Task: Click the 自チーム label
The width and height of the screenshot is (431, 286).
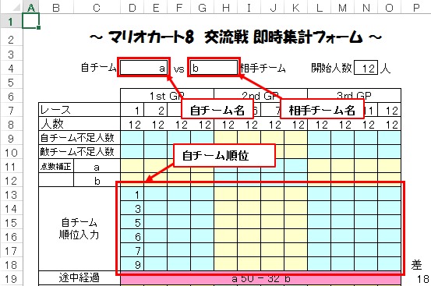Action: point(98,68)
